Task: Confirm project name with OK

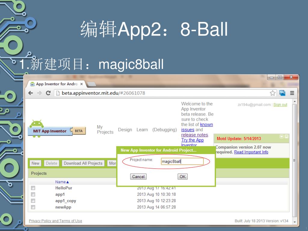Action: point(183,177)
